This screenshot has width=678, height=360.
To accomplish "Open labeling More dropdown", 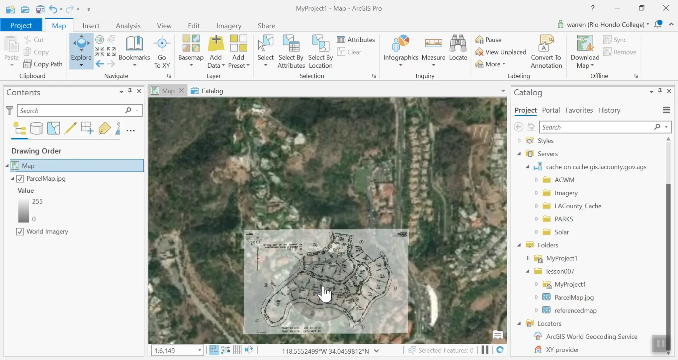I will coord(490,64).
